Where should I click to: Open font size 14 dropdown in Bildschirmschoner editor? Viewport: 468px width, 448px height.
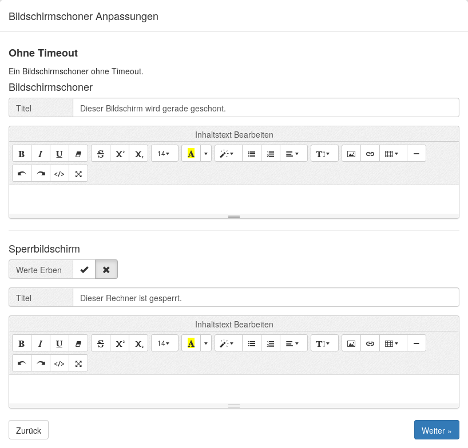point(164,154)
